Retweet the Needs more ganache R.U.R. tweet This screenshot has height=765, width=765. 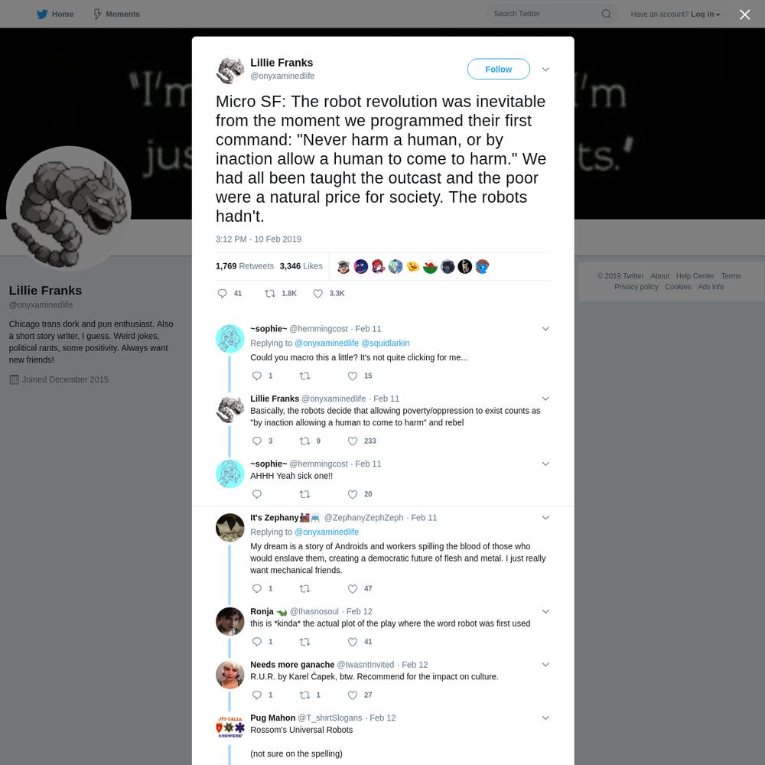coord(304,695)
